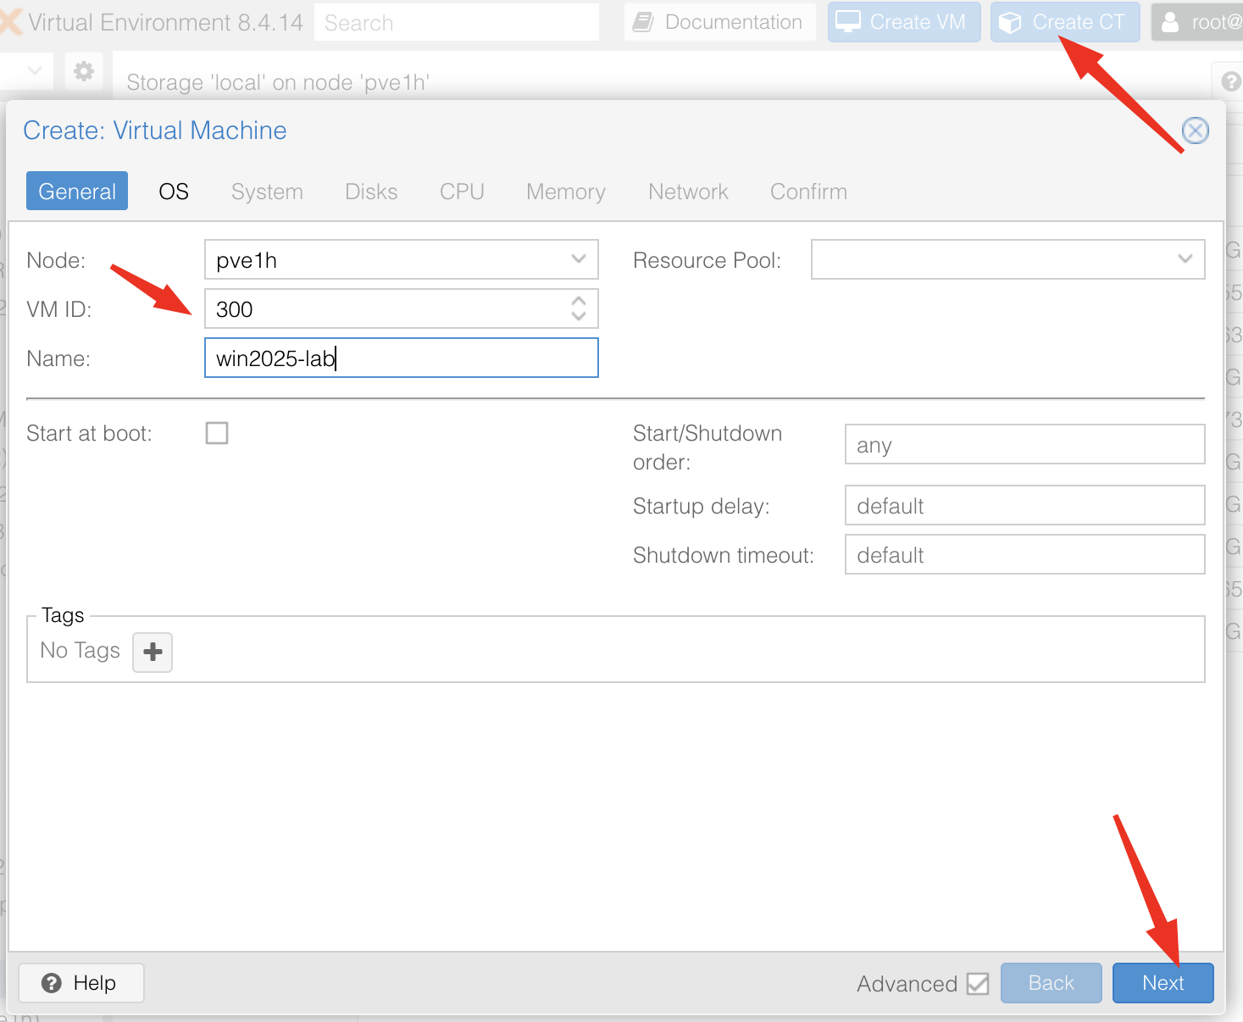Click the Start/Shutdown order field

(x=1024, y=445)
